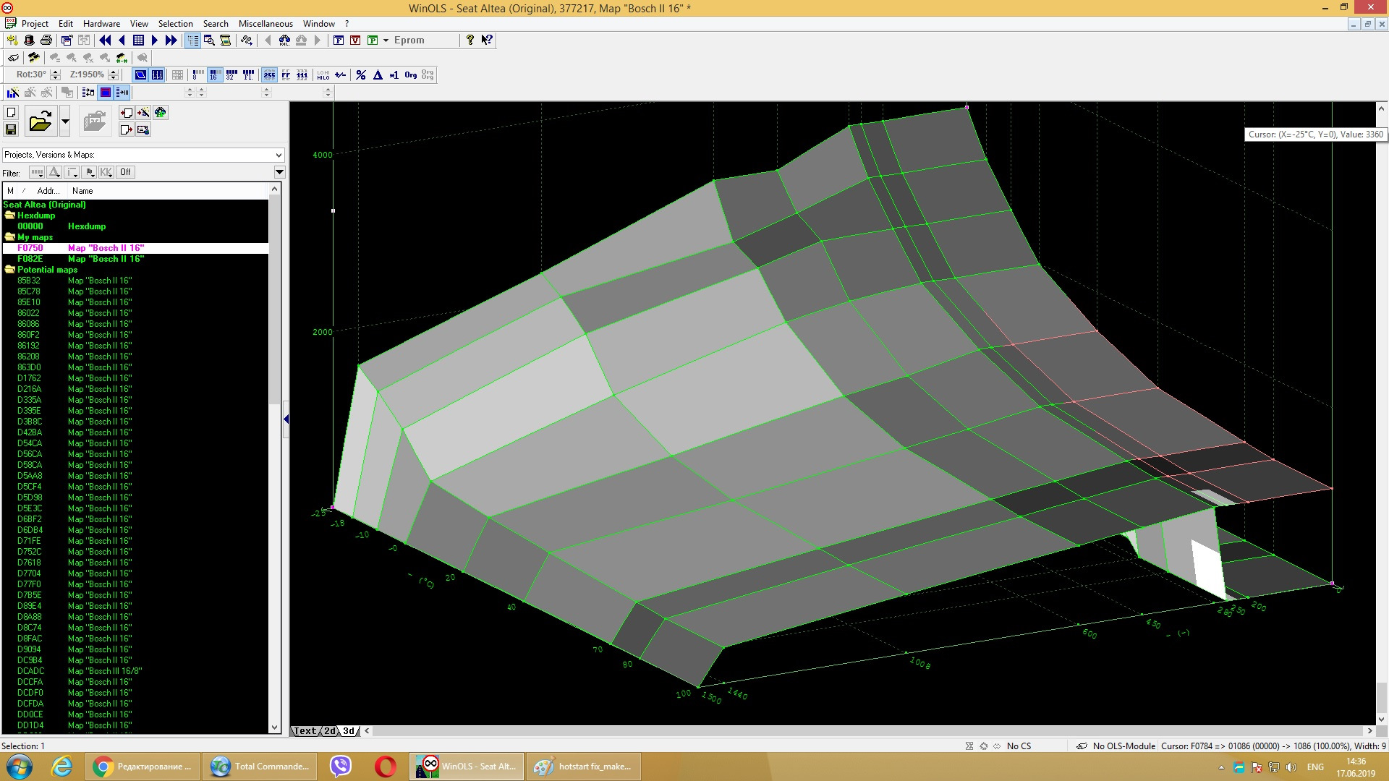Jump to last map double-arrow icon
The height and width of the screenshot is (781, 1389).
point(171,40)
